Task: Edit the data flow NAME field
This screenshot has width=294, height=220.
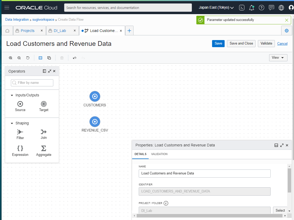Action: click(x=204, y=173)
